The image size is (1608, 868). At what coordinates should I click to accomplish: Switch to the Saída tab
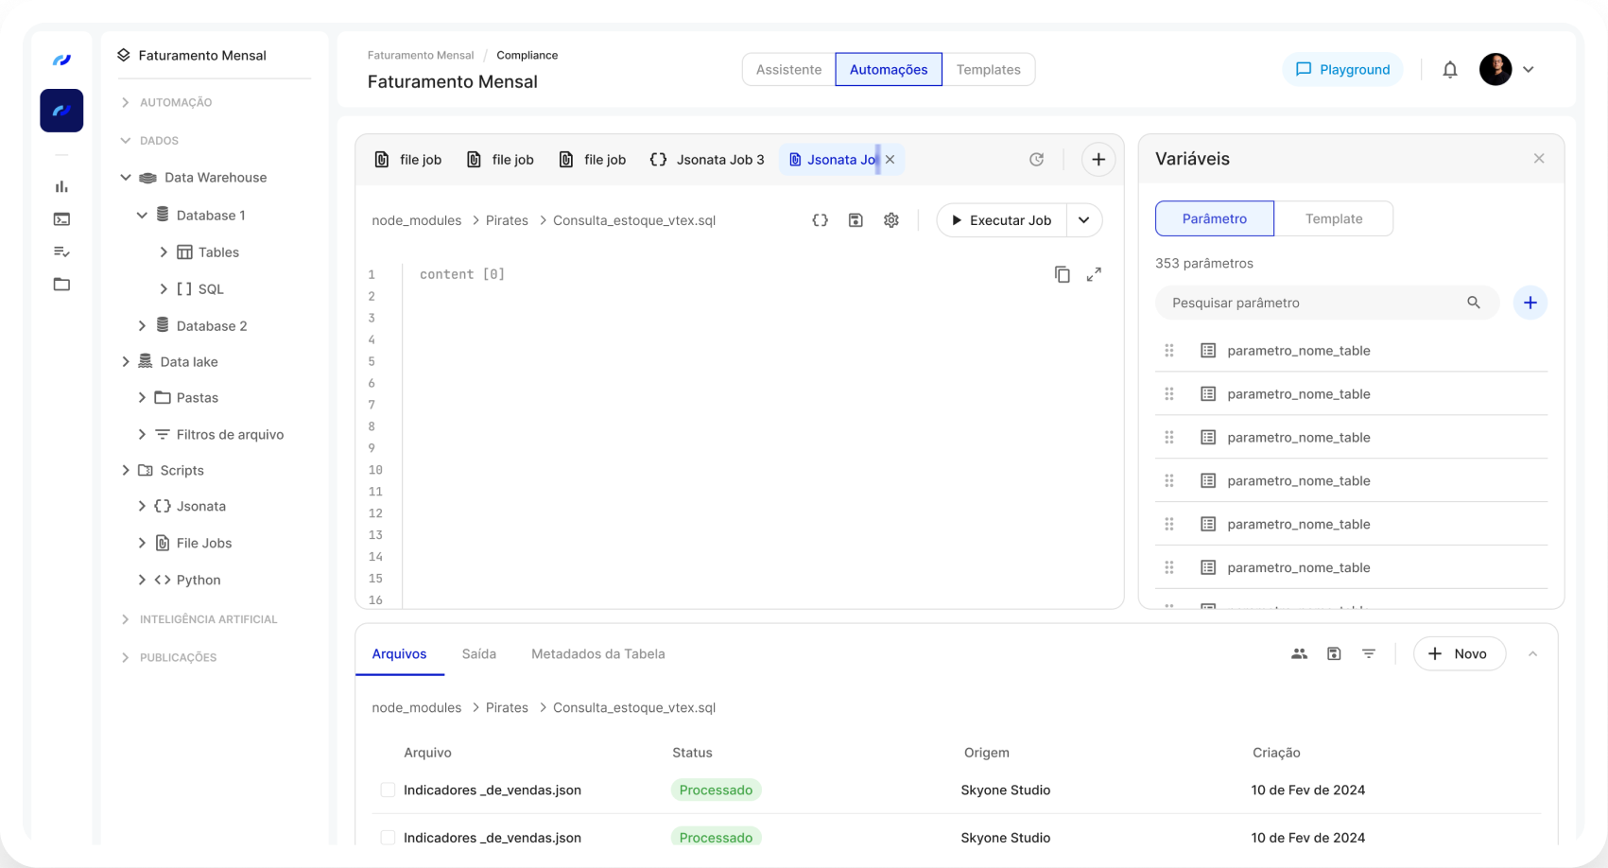click(478, 653)
